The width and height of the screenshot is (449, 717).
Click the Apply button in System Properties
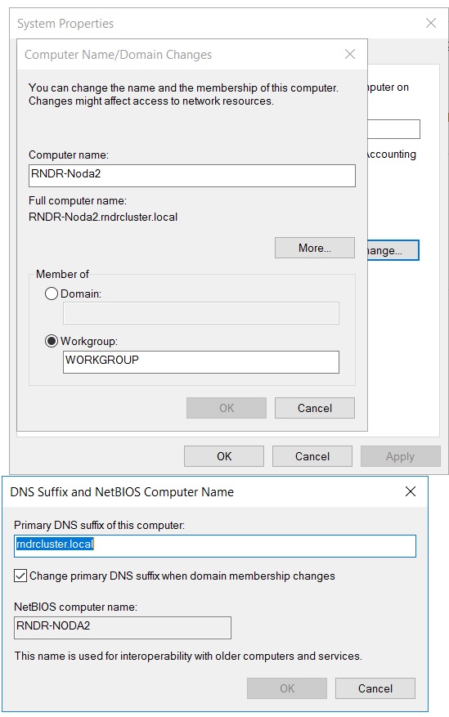(401, 456)
